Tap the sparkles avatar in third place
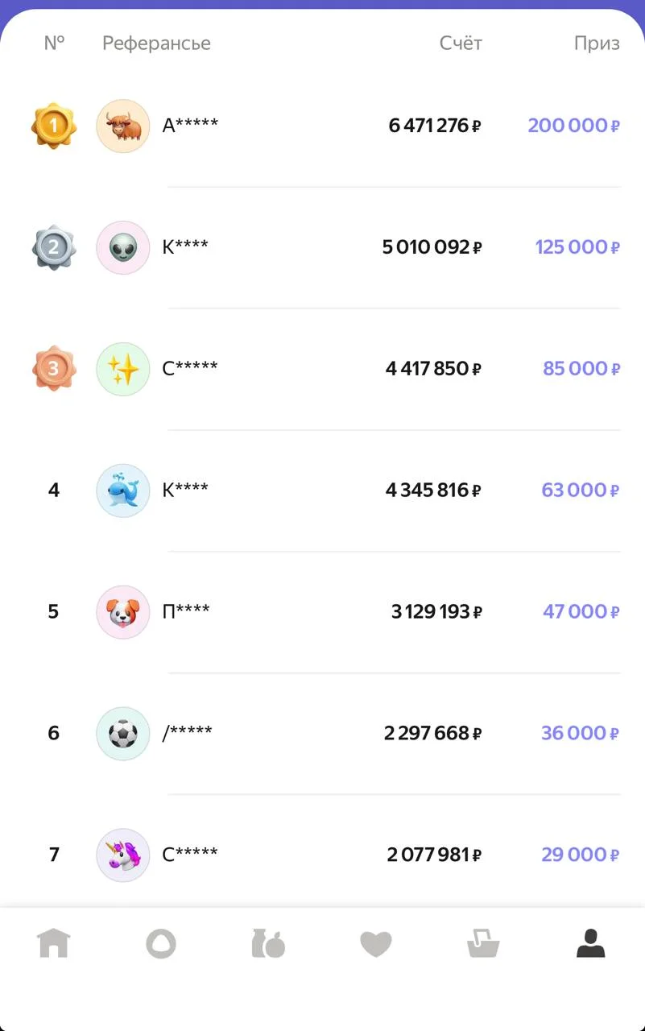 123,369
